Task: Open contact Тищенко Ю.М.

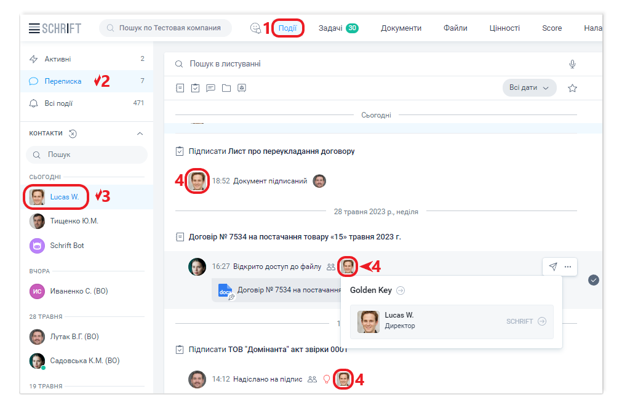Action: 87,221
